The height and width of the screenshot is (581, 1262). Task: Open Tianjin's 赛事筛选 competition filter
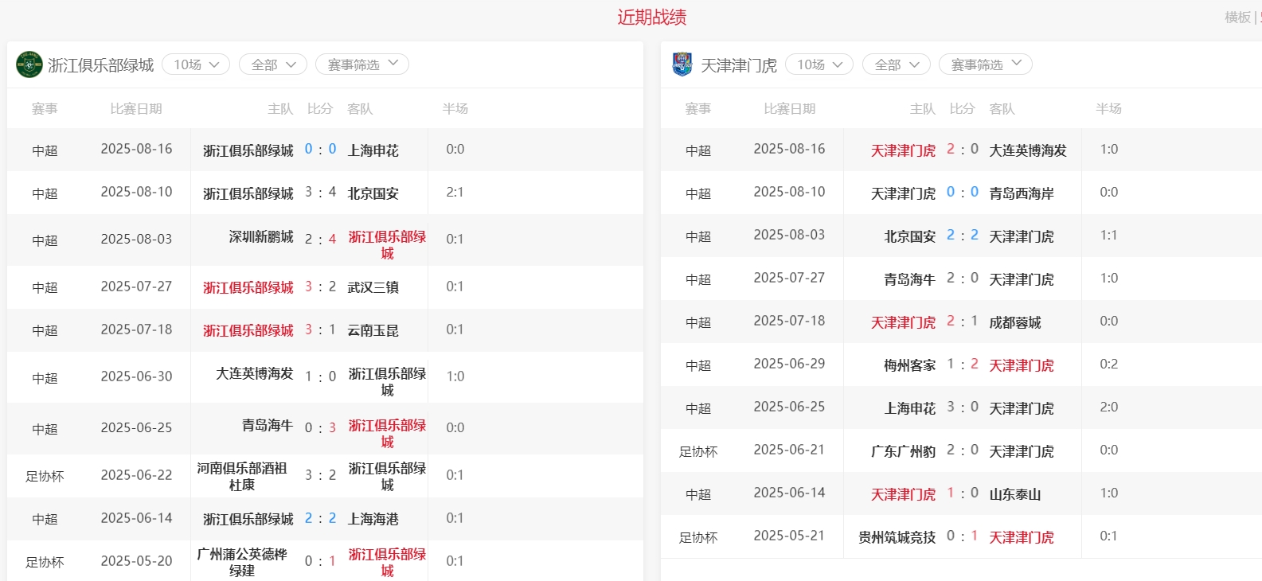pos(985,64)
